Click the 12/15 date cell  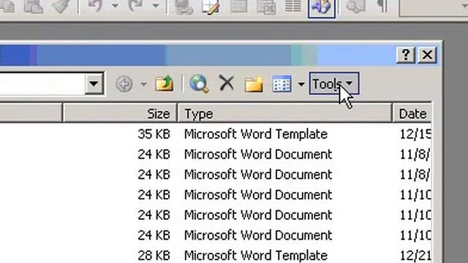tap(415, 134)
